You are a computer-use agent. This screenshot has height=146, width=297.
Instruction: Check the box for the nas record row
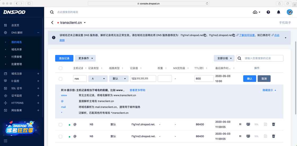[60, 79]
